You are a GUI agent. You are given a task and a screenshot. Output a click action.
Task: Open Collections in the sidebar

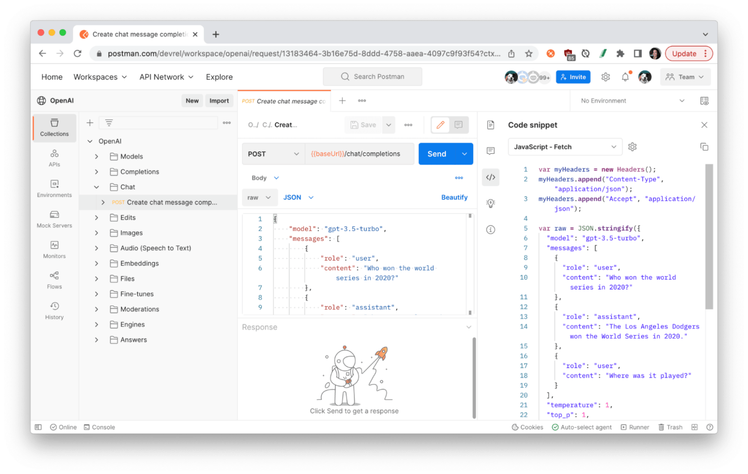pos(54,128)
